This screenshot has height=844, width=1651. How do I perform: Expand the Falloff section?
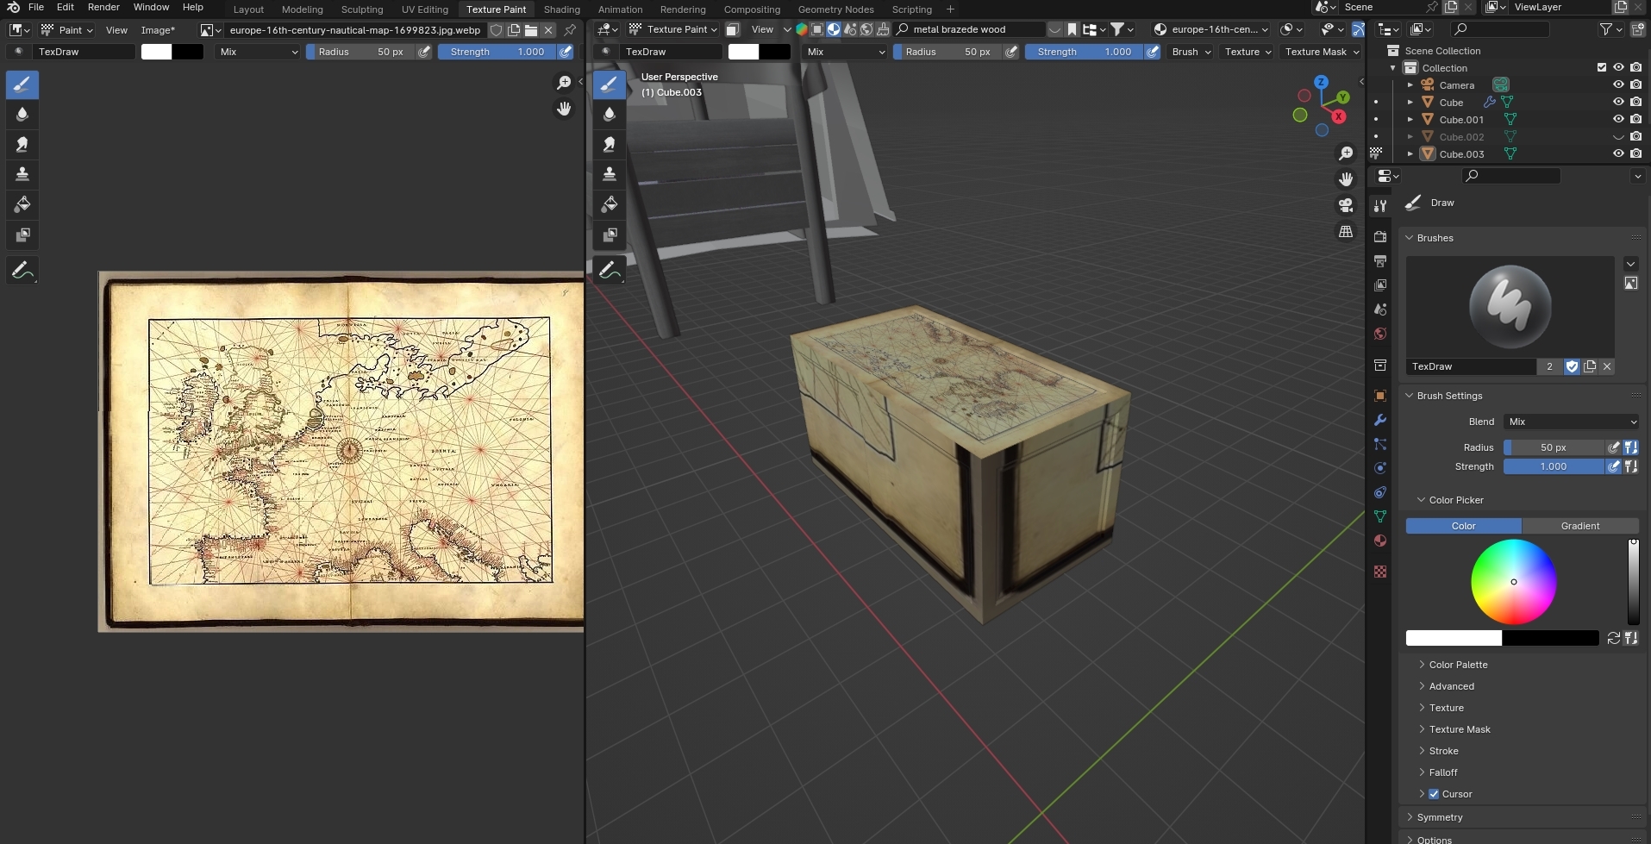click(x=1443, y=772)
